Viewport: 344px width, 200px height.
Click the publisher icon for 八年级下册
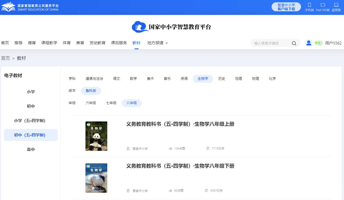(x=128, y=191)
